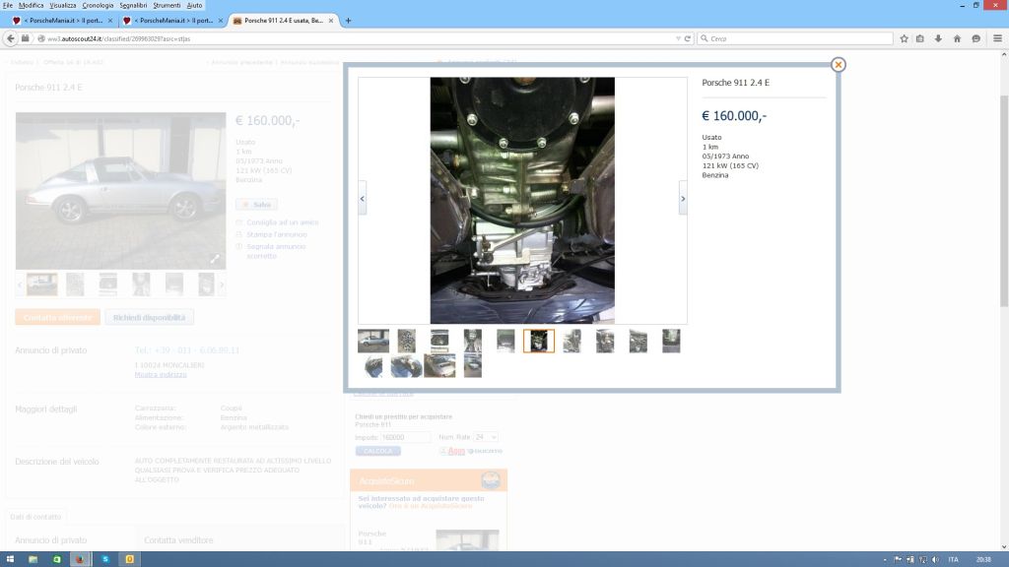The height and width of the screenshot is (567, 1009).
Task: Click the taskbar clock showing 20:38
Action: click(983, 560)
